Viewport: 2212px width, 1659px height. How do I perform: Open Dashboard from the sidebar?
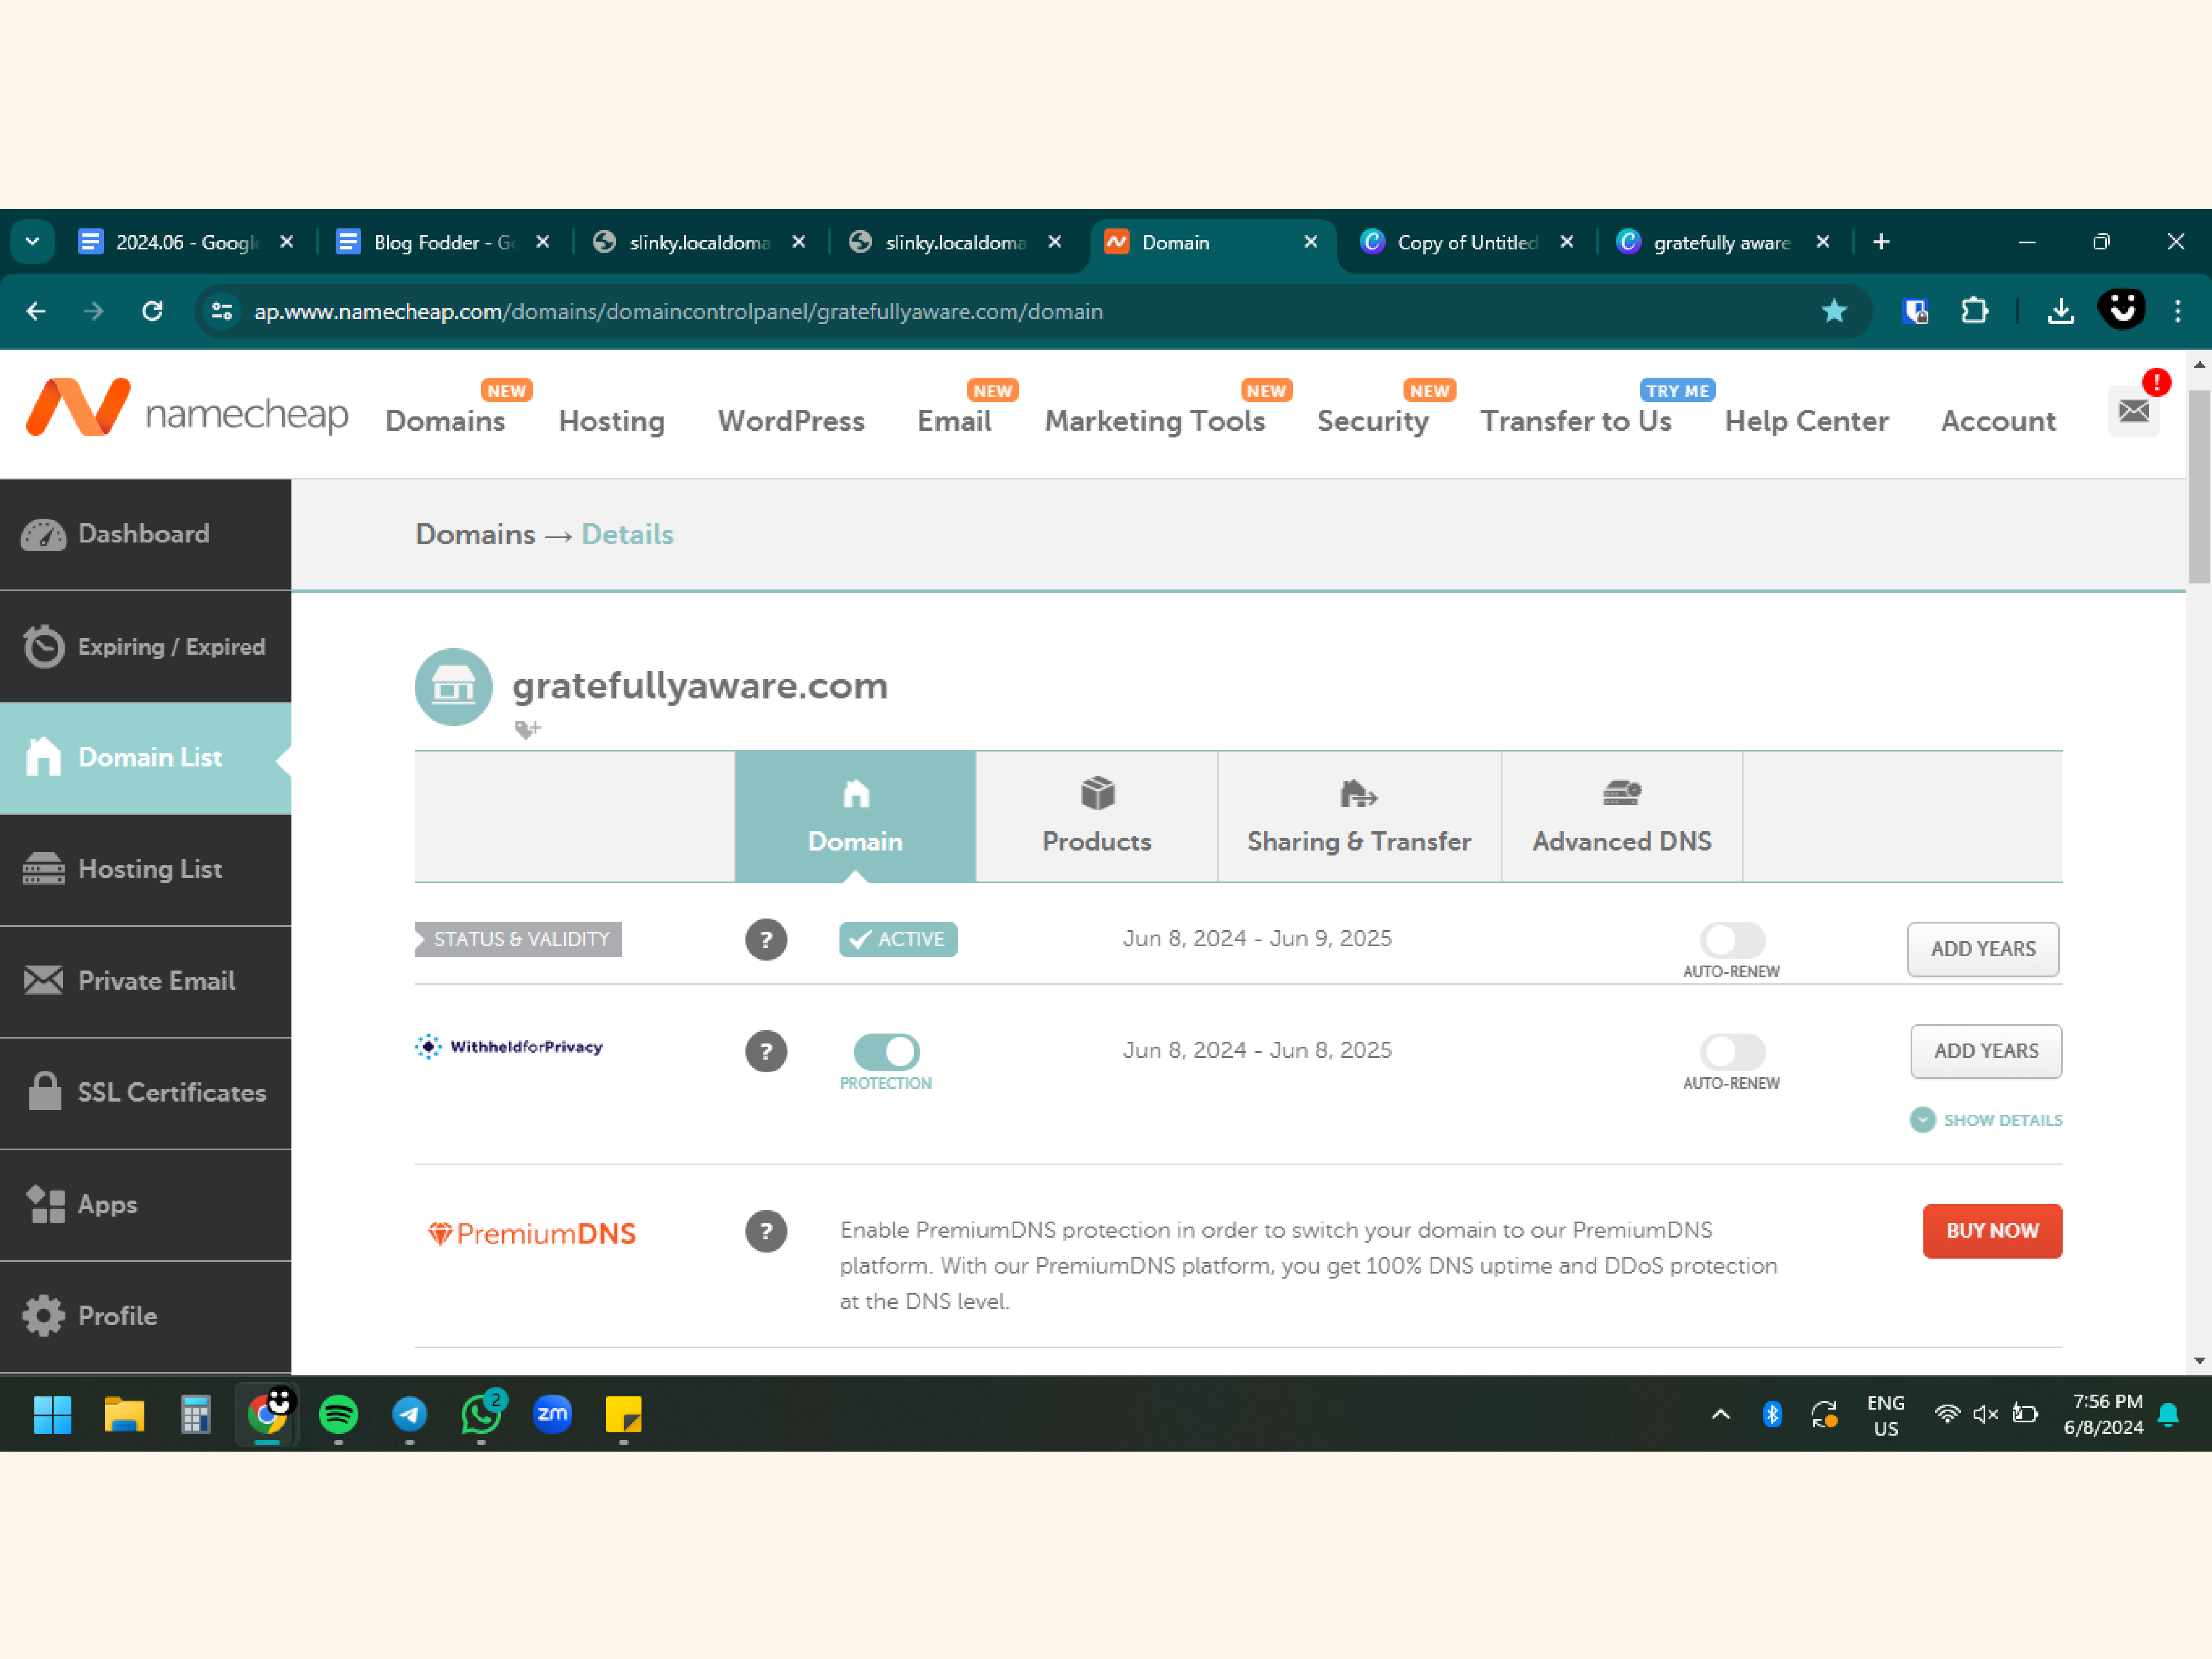(145, 534)
